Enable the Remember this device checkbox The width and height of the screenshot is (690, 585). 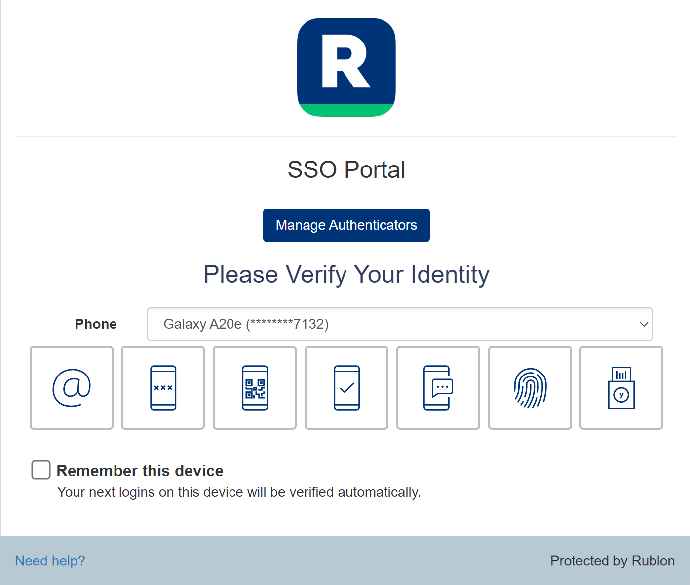[41, 470]
